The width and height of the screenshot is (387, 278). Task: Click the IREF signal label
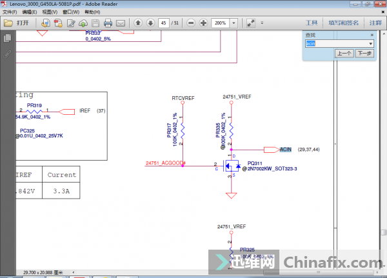(x=84, y=110)
